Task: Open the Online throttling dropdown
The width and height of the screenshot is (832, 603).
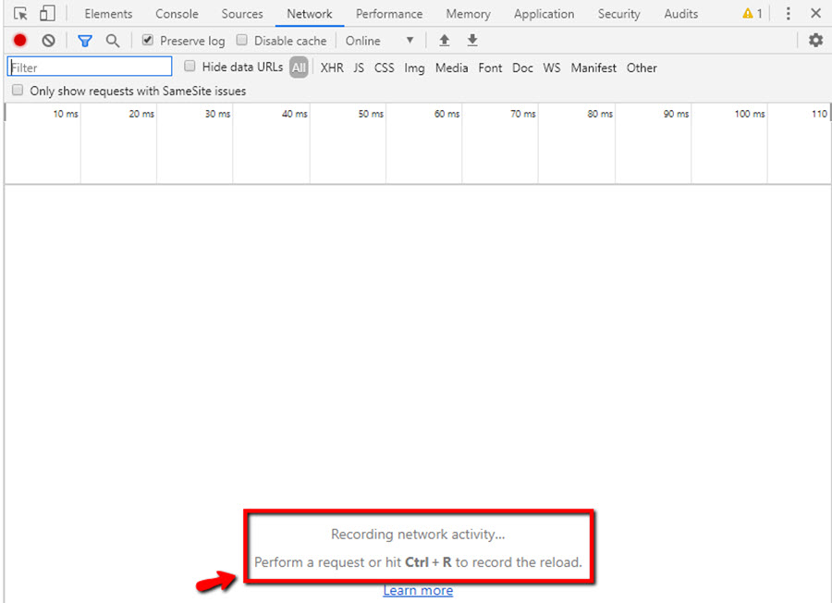Action: tap(379, 41)
